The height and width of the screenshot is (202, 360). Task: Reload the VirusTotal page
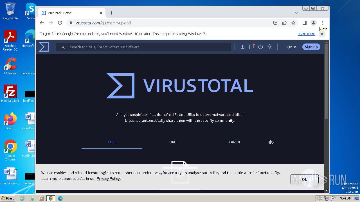tap(60, 23)
